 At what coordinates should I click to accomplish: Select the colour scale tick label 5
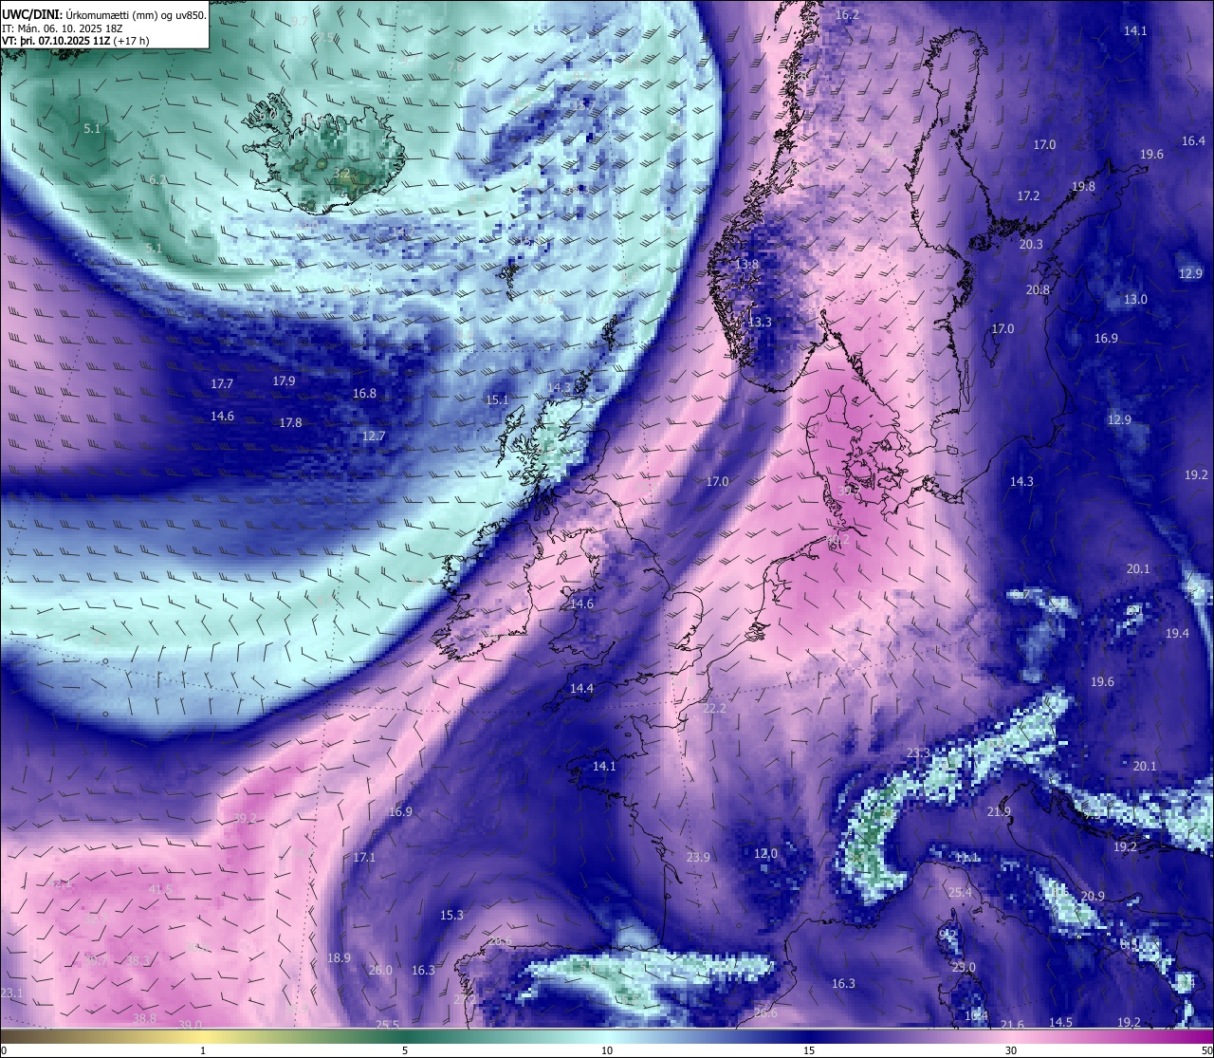click(405, 1050)
